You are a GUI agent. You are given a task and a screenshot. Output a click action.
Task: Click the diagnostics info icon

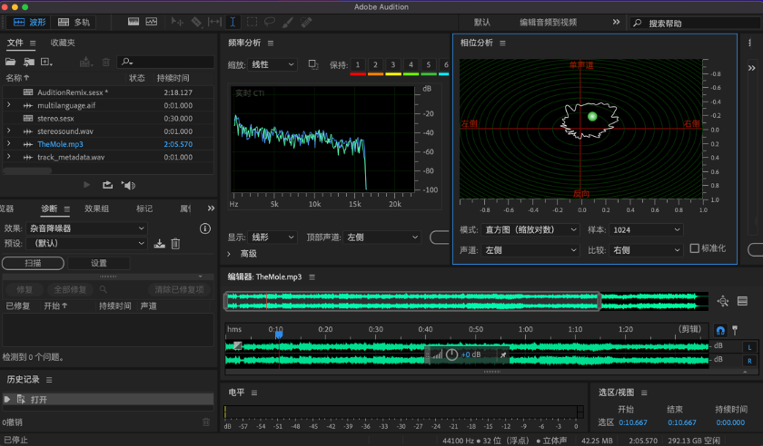[205, 228]
